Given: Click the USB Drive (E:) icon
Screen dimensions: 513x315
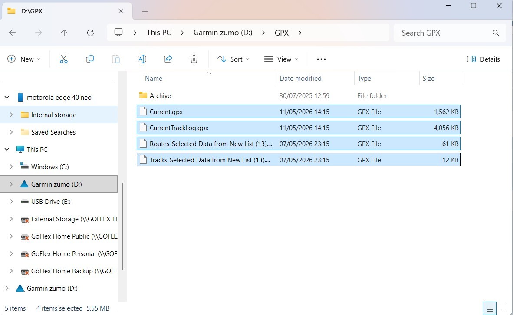Looking at the screenshot, I should click(x=24, y=201).
